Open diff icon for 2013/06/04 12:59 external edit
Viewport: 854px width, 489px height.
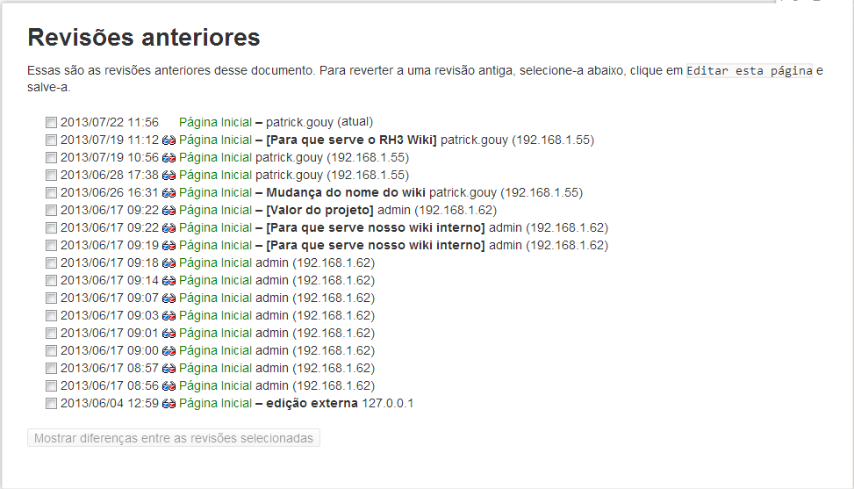pyautogui.click(x=169, y=404)
